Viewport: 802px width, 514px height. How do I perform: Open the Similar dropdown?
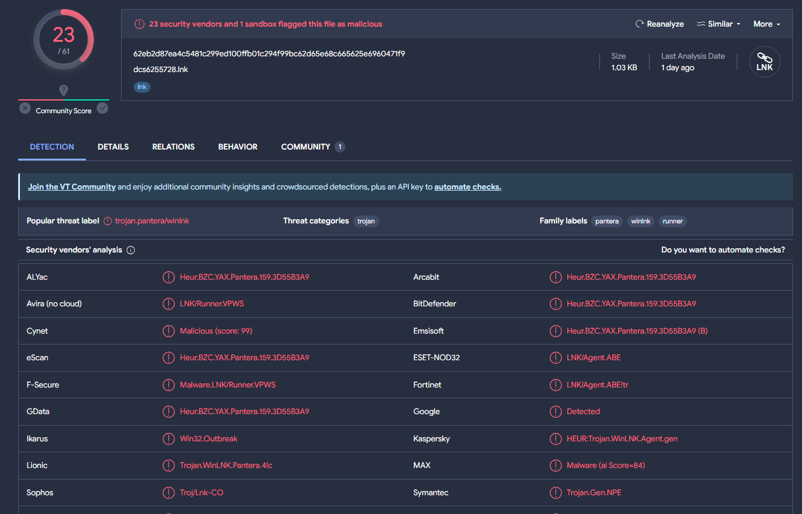click(719, 24)
